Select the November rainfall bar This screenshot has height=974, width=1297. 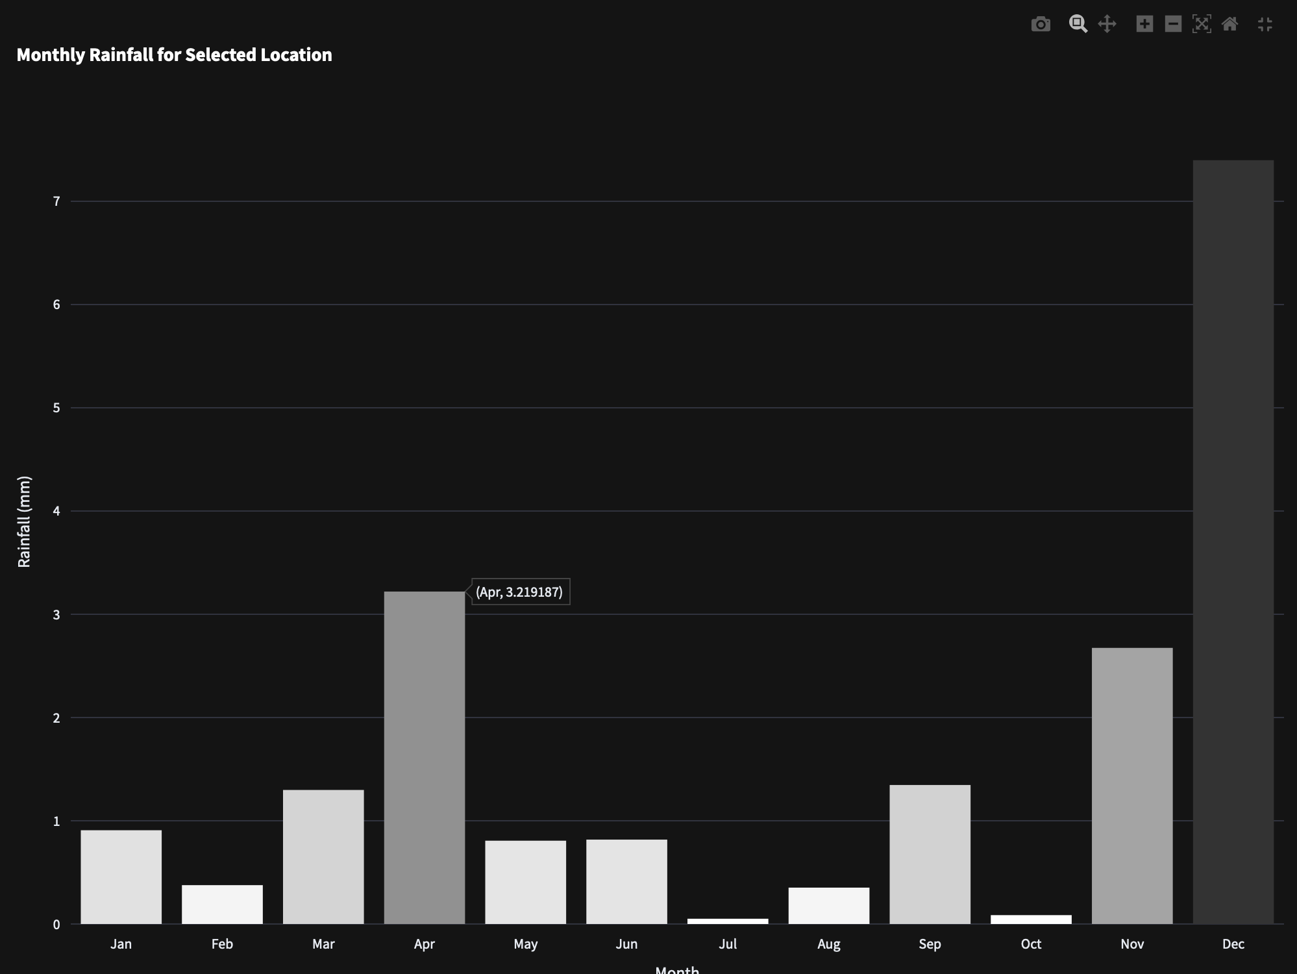[x=1131, y=786]
